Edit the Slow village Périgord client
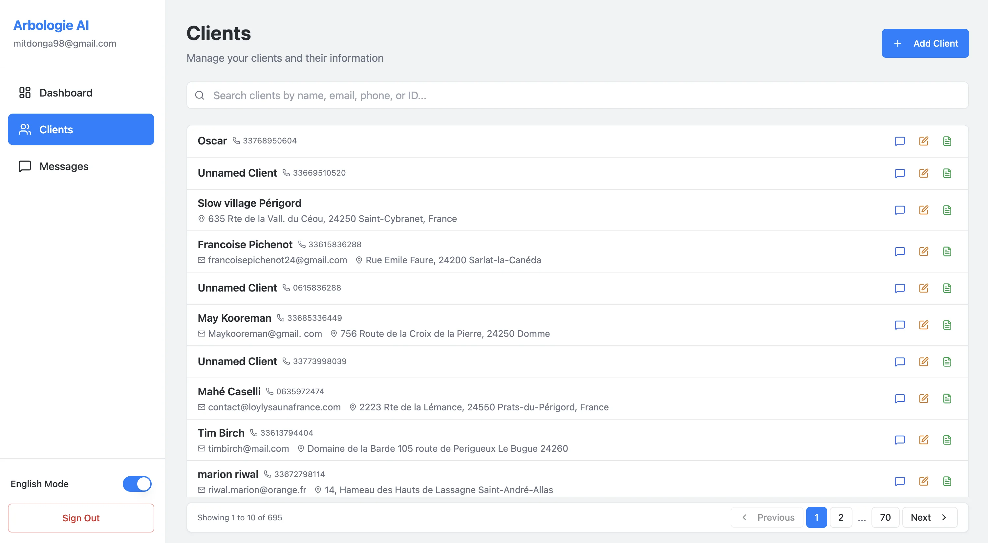 pos(924,210)
